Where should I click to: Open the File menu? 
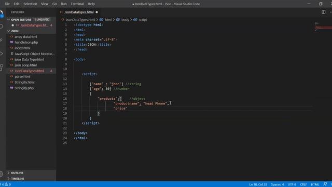[7, 4]
